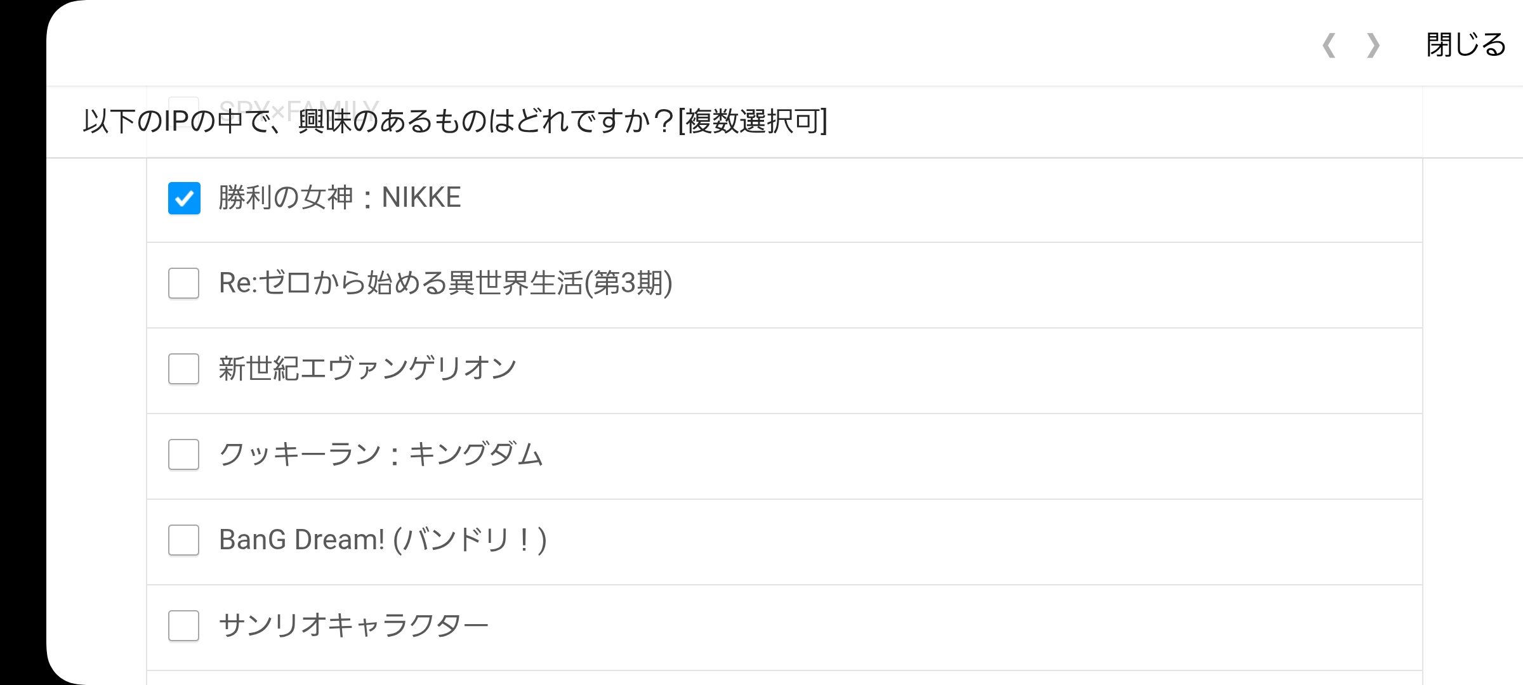
Task: Click empty space right of 新世紀エヴァンゲリオン label
Action: pos(952,369)
